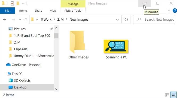Click the New Folder icon in quick access toolbar
178x98 pixels.
[x=18, y=3]
